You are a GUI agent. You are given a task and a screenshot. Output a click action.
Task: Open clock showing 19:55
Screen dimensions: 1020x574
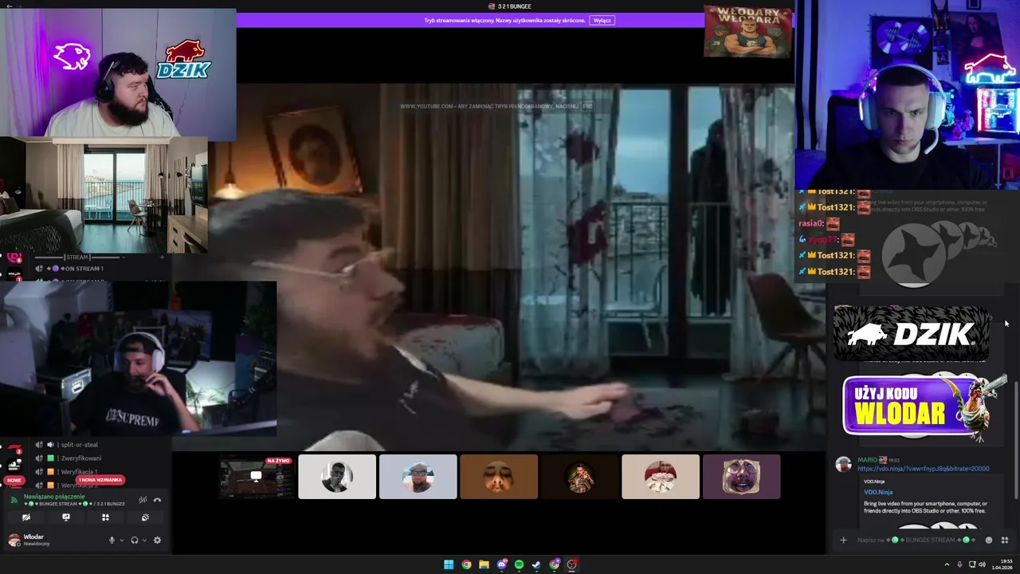1002,564
